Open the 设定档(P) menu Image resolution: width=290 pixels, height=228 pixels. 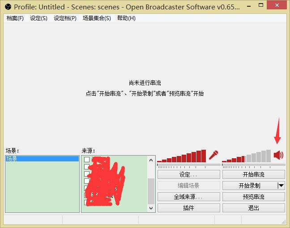coord(65,18)
